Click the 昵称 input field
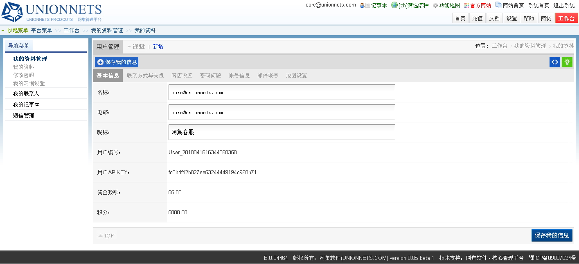Screen dimensions: 579x264 pyautogui.click(x=282, y=132)
